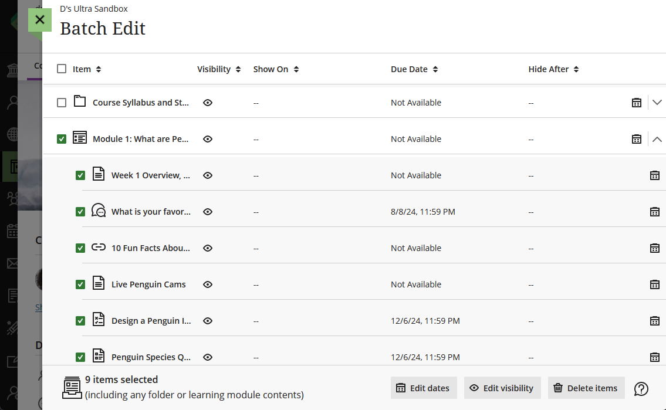Click the Delete items button
The image size is (666, 410).
coord(586,388)
